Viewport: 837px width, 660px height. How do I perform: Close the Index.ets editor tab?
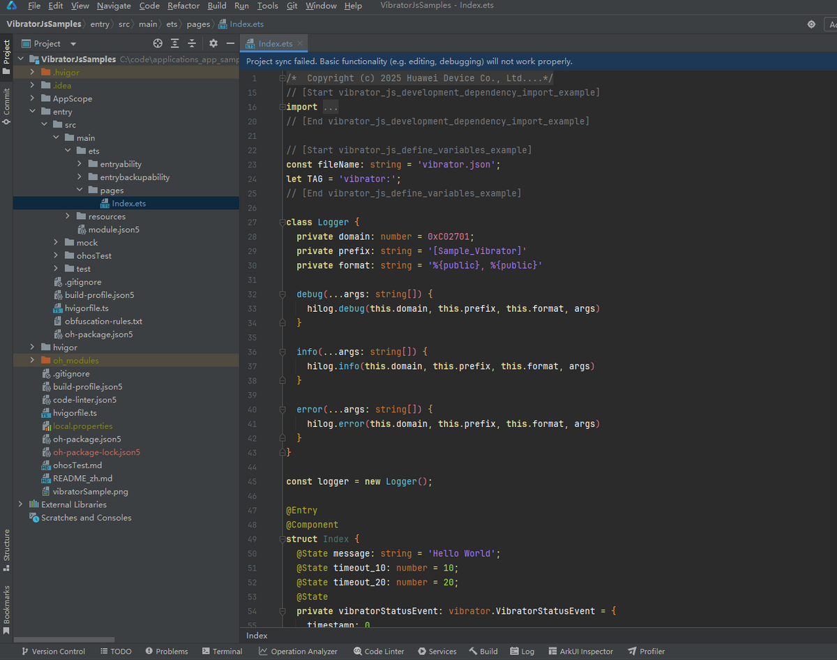301,43
